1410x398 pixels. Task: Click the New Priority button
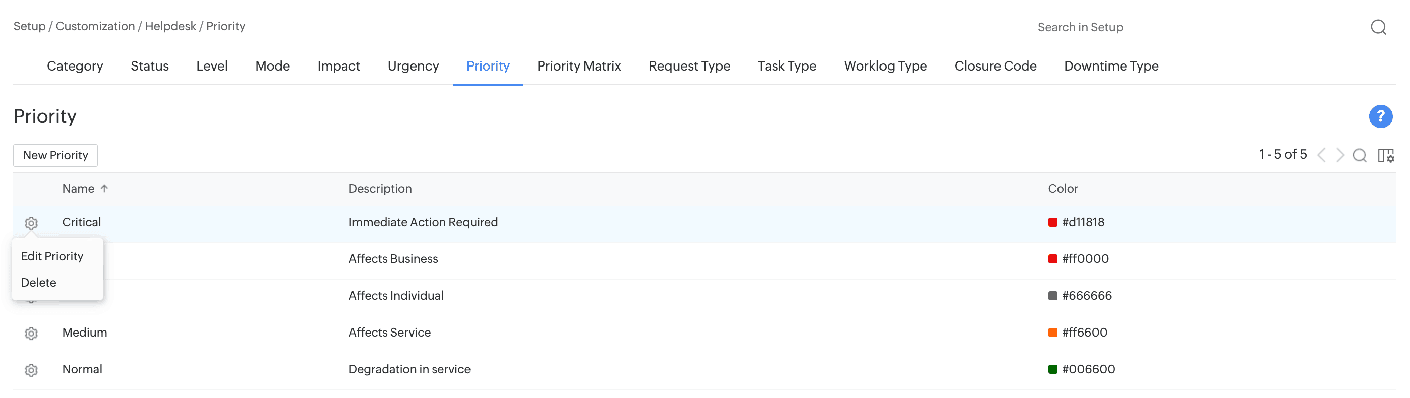[x=55, y=155]
